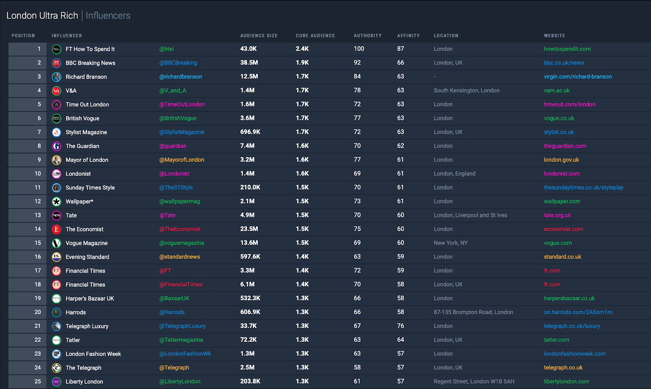Select the London Ultra Rich title
This screenshot has width=651, height=389.
(x=42, y=15)
